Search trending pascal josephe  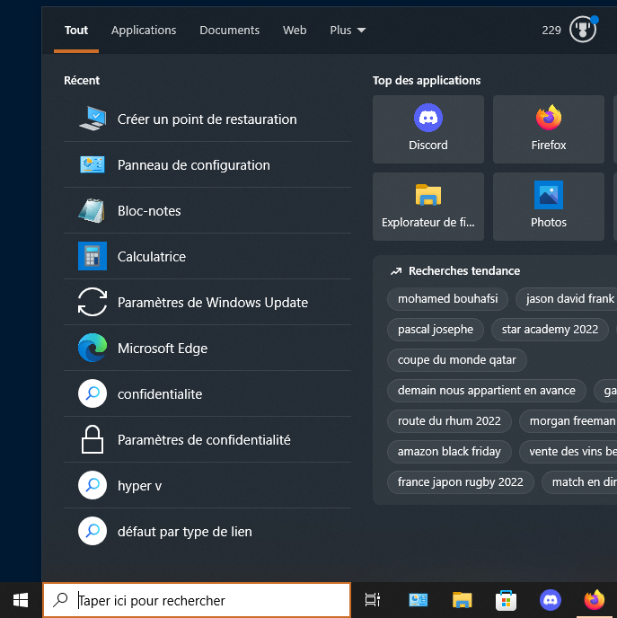coord(436,329)
